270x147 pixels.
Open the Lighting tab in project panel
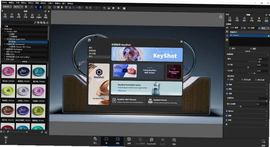click(259, 20)
